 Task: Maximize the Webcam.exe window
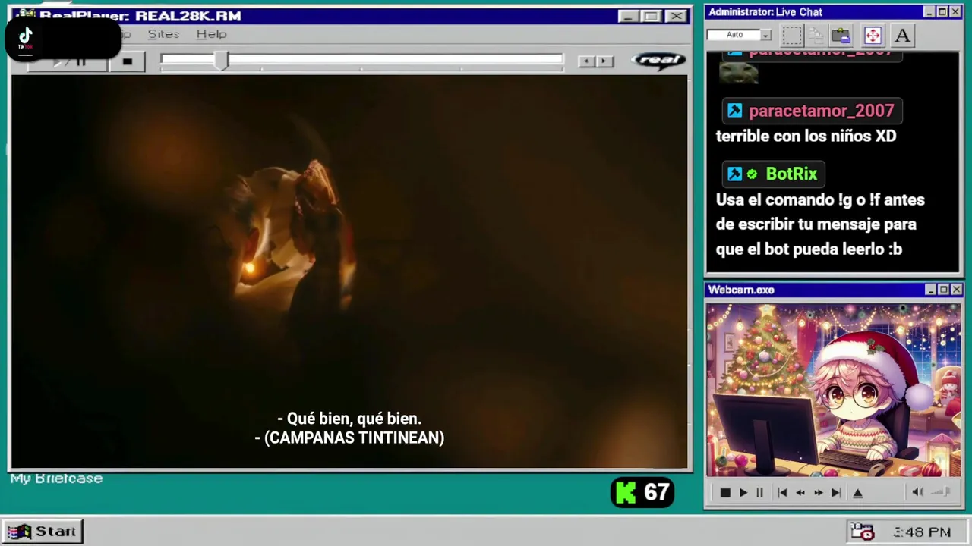pos(943,290)
